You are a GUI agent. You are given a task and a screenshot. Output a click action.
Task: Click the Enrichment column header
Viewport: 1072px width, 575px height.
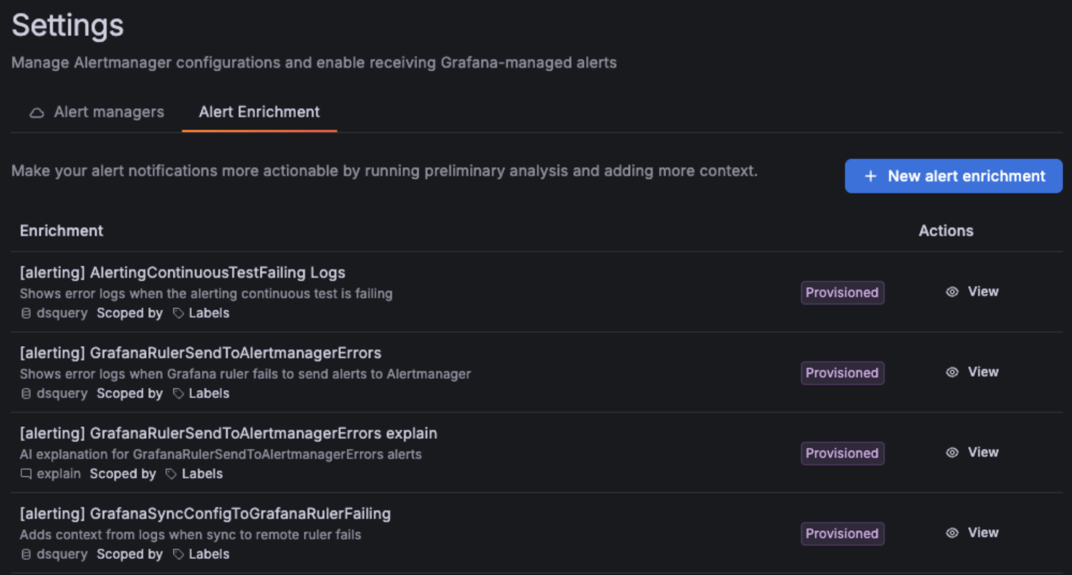(61, 231)
